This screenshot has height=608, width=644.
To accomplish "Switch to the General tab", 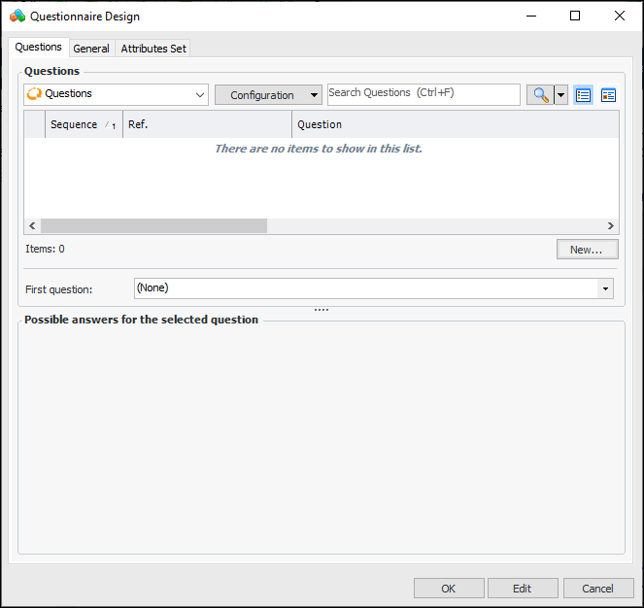I will tap(91, 49).
